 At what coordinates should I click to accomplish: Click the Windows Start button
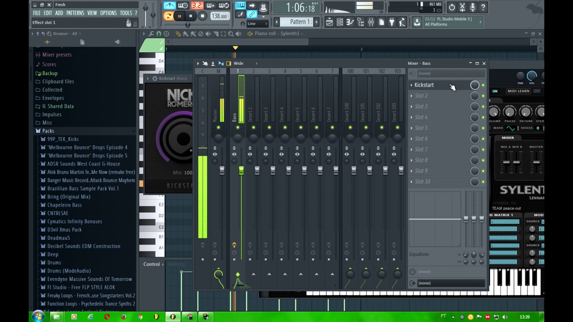click(38, 317)
